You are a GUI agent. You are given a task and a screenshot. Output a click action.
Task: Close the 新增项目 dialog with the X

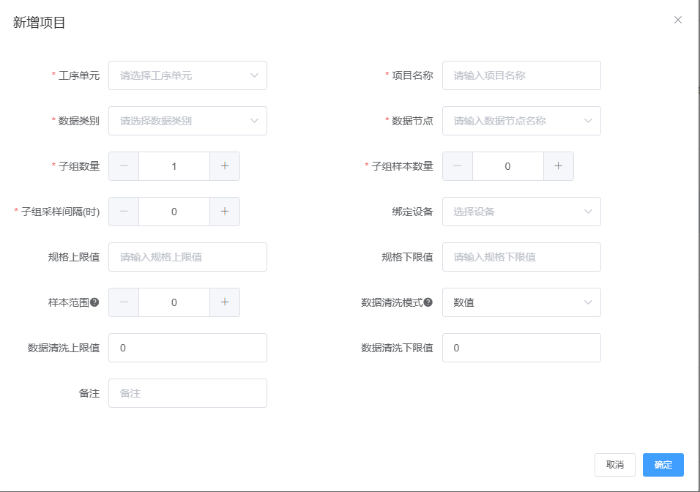coord(678,20)
